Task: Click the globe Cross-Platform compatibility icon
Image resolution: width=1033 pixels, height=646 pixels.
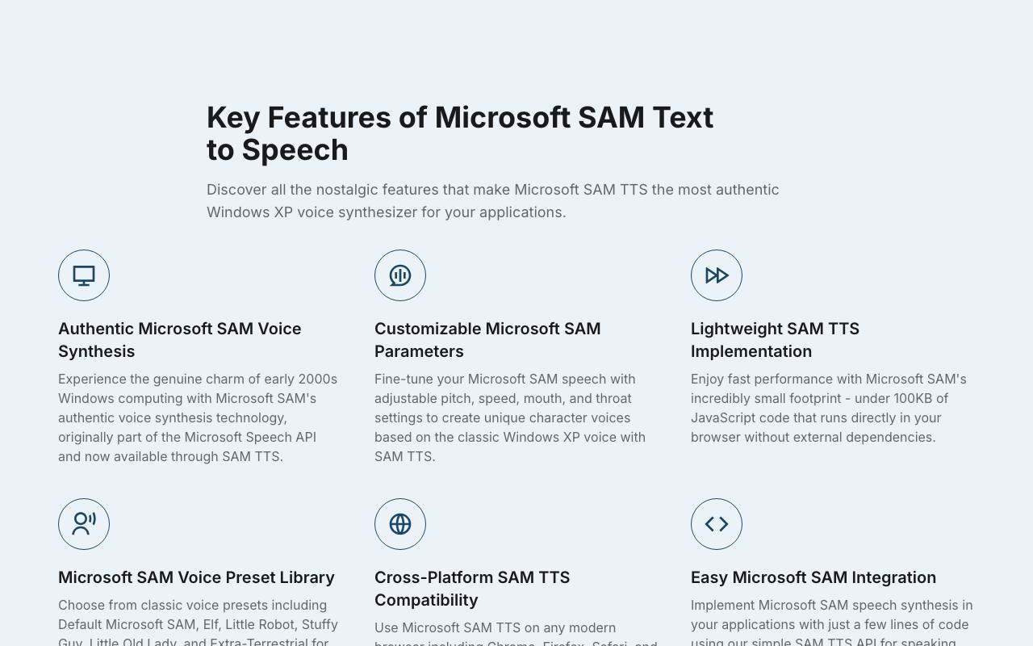Action: click(400, 524)
